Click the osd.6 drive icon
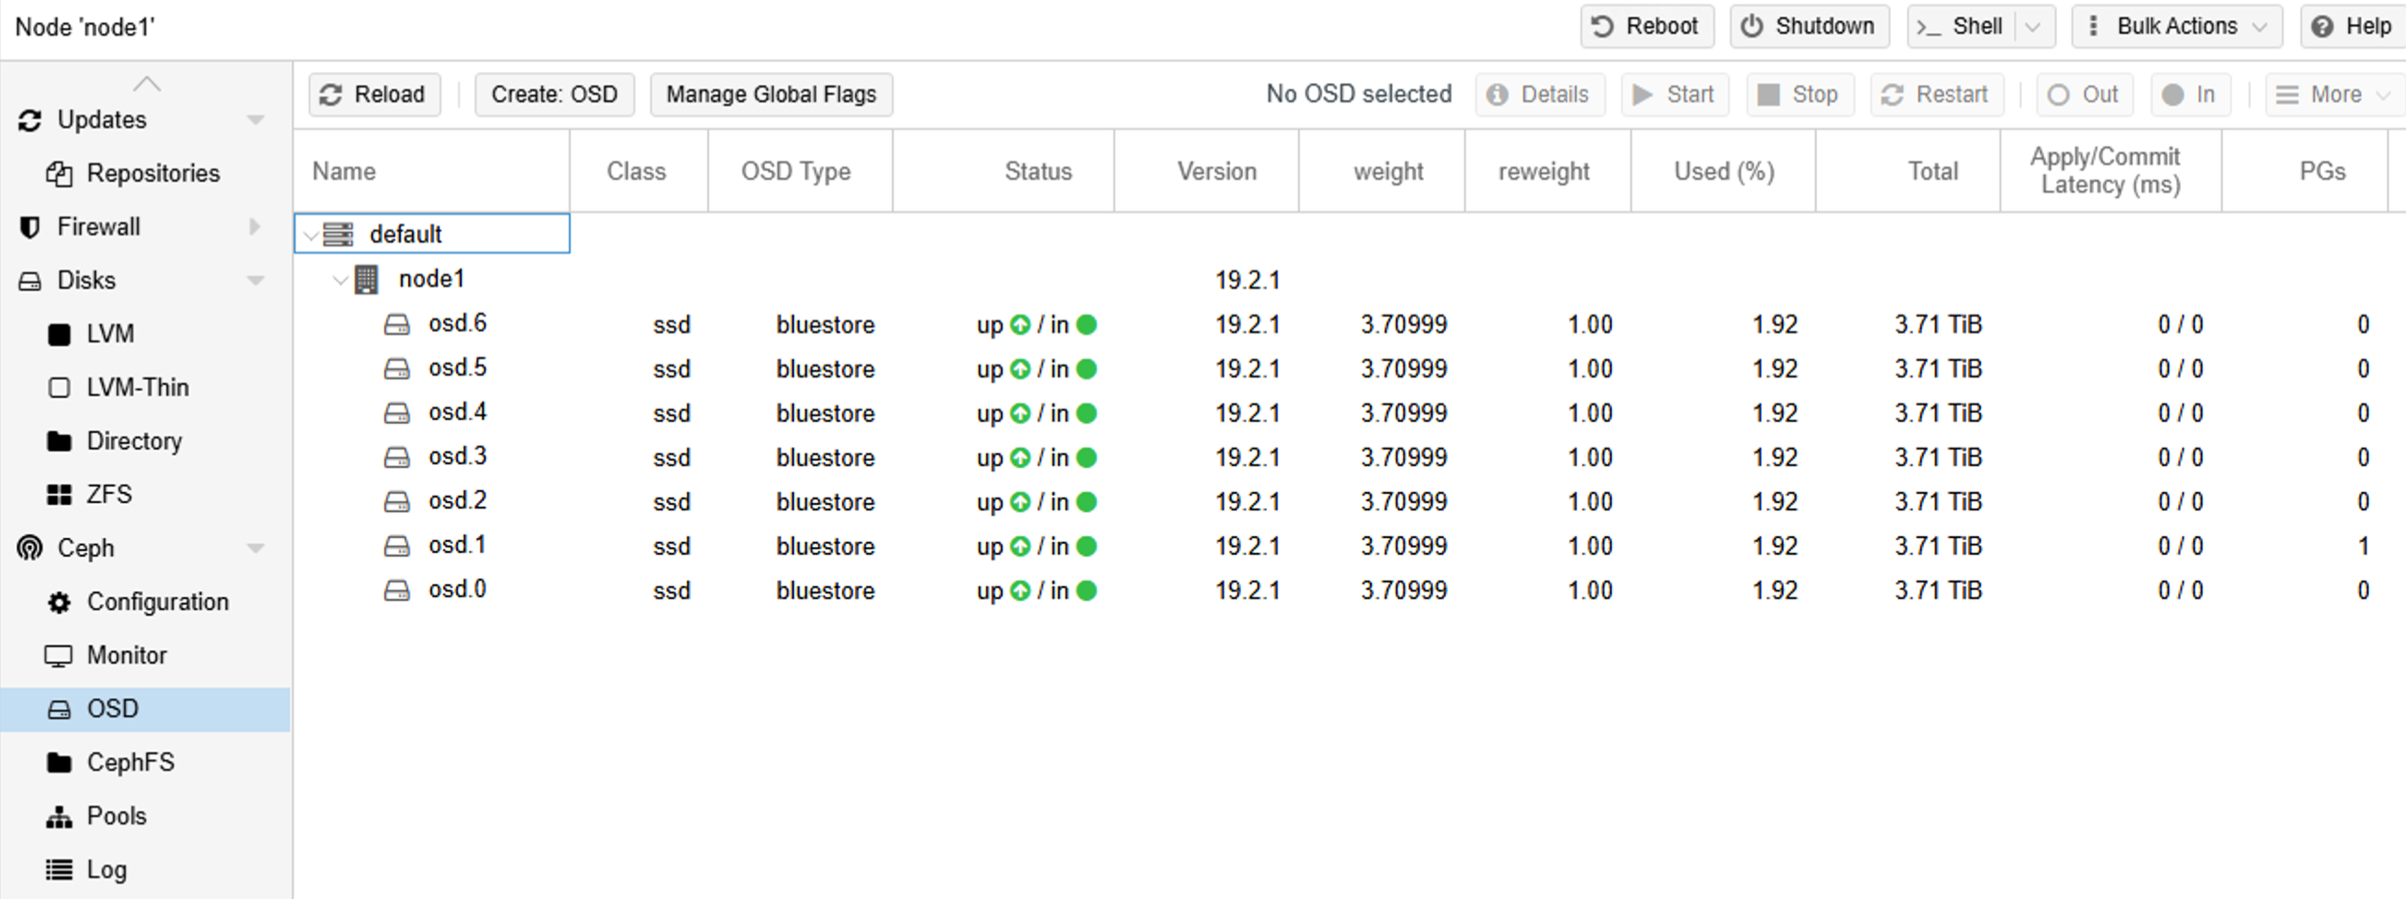2406x899 pixels. [x=397, y=325]
